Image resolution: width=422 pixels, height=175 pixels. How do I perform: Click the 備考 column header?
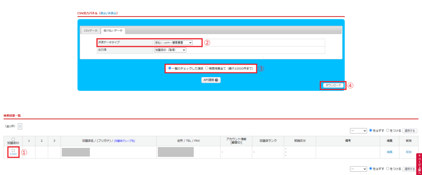pos(348,140)
